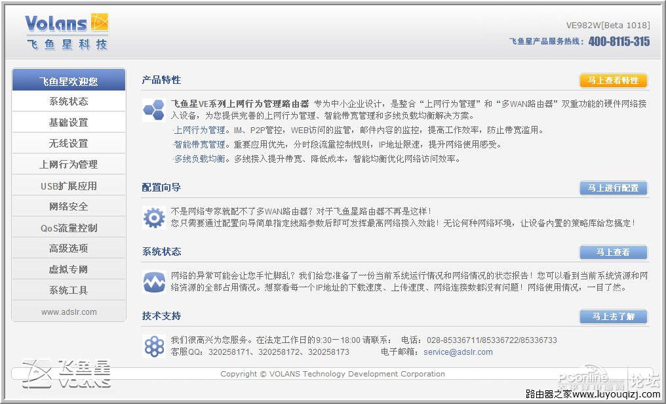Click the flower icon beside 技术支持

point(154,346)
